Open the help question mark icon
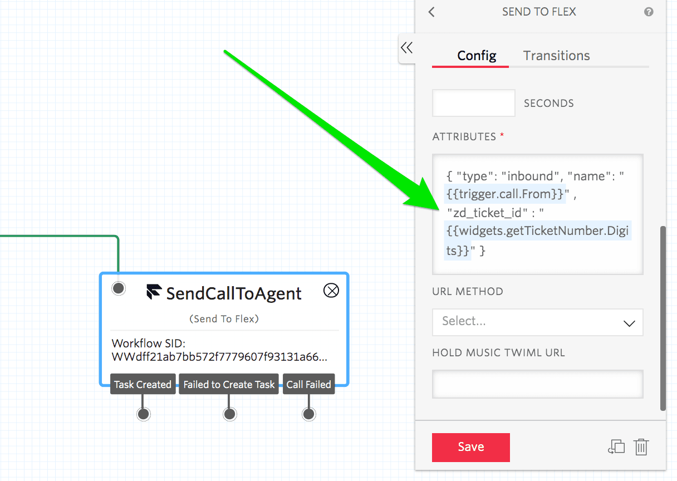The image size is (677, 481). [649, 12]
